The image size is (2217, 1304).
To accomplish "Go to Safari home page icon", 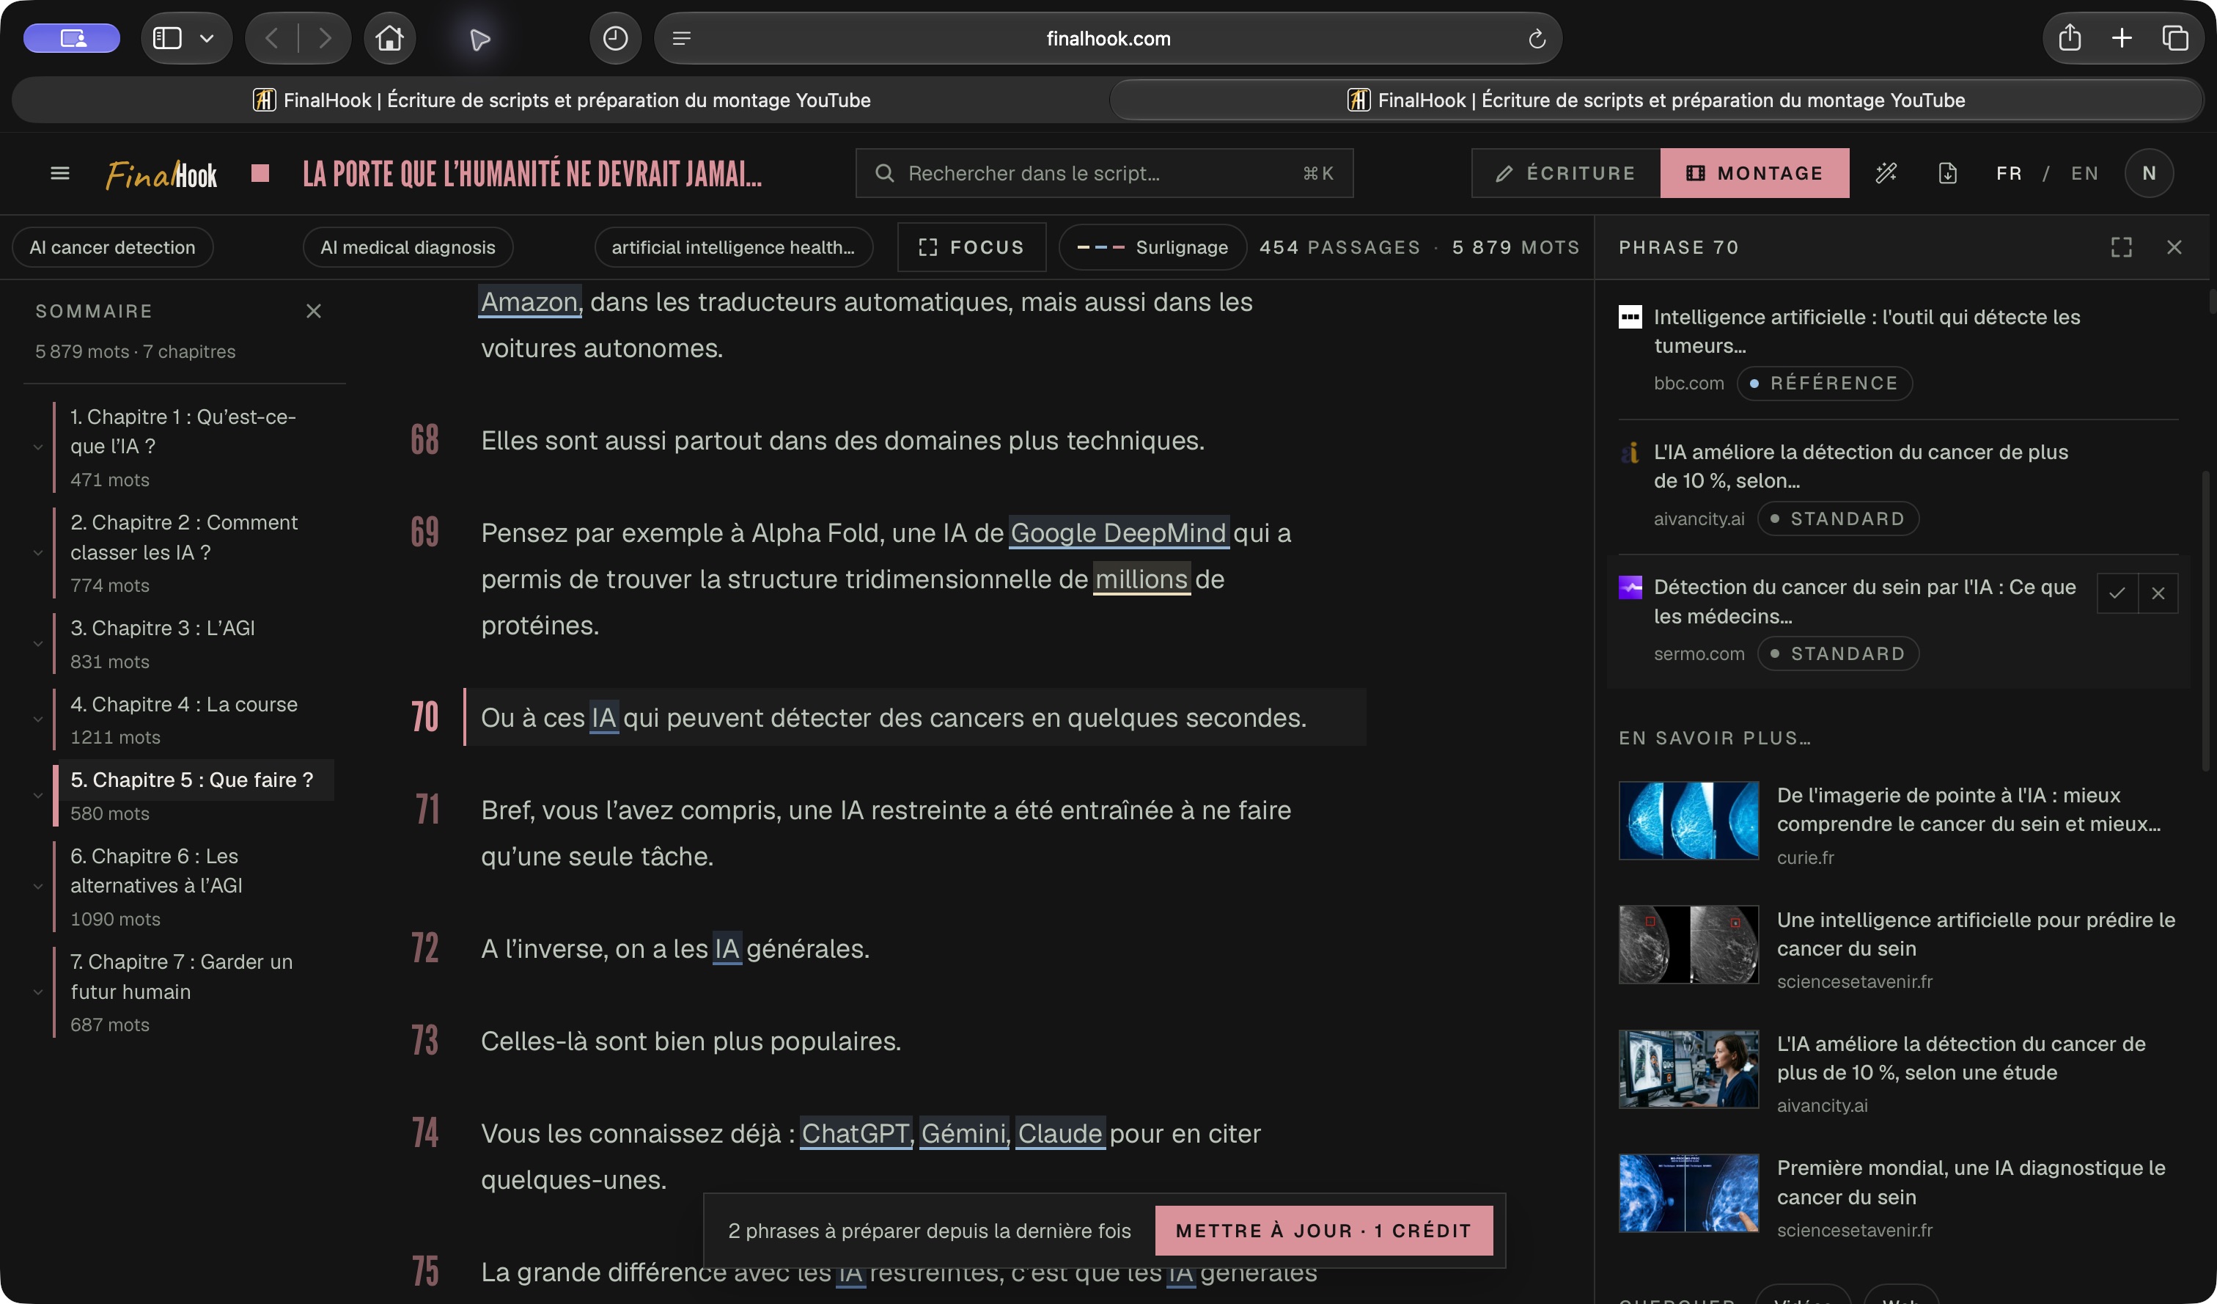I will pos(389,39).
